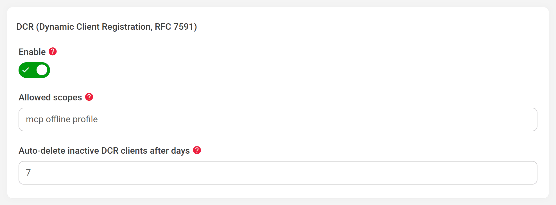Click empty right area of days field
This screenshot has width=556, height=205.
[x=422, y=173]
